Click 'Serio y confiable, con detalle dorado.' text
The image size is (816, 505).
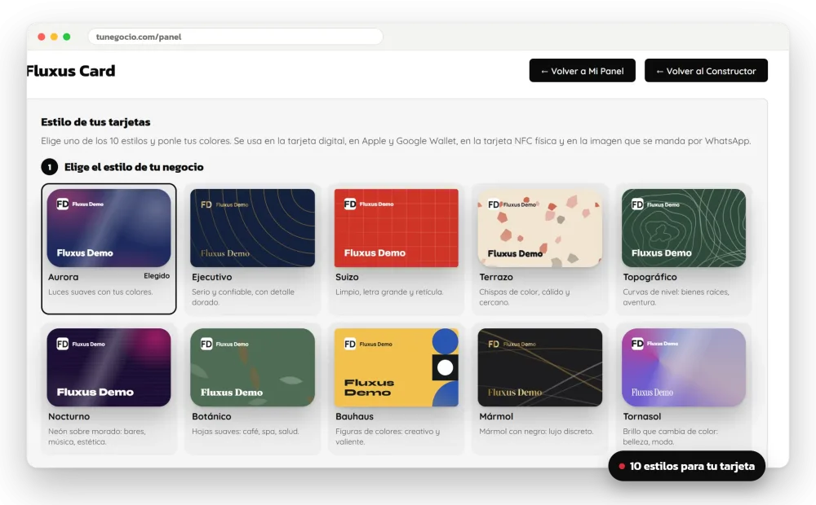243,297
